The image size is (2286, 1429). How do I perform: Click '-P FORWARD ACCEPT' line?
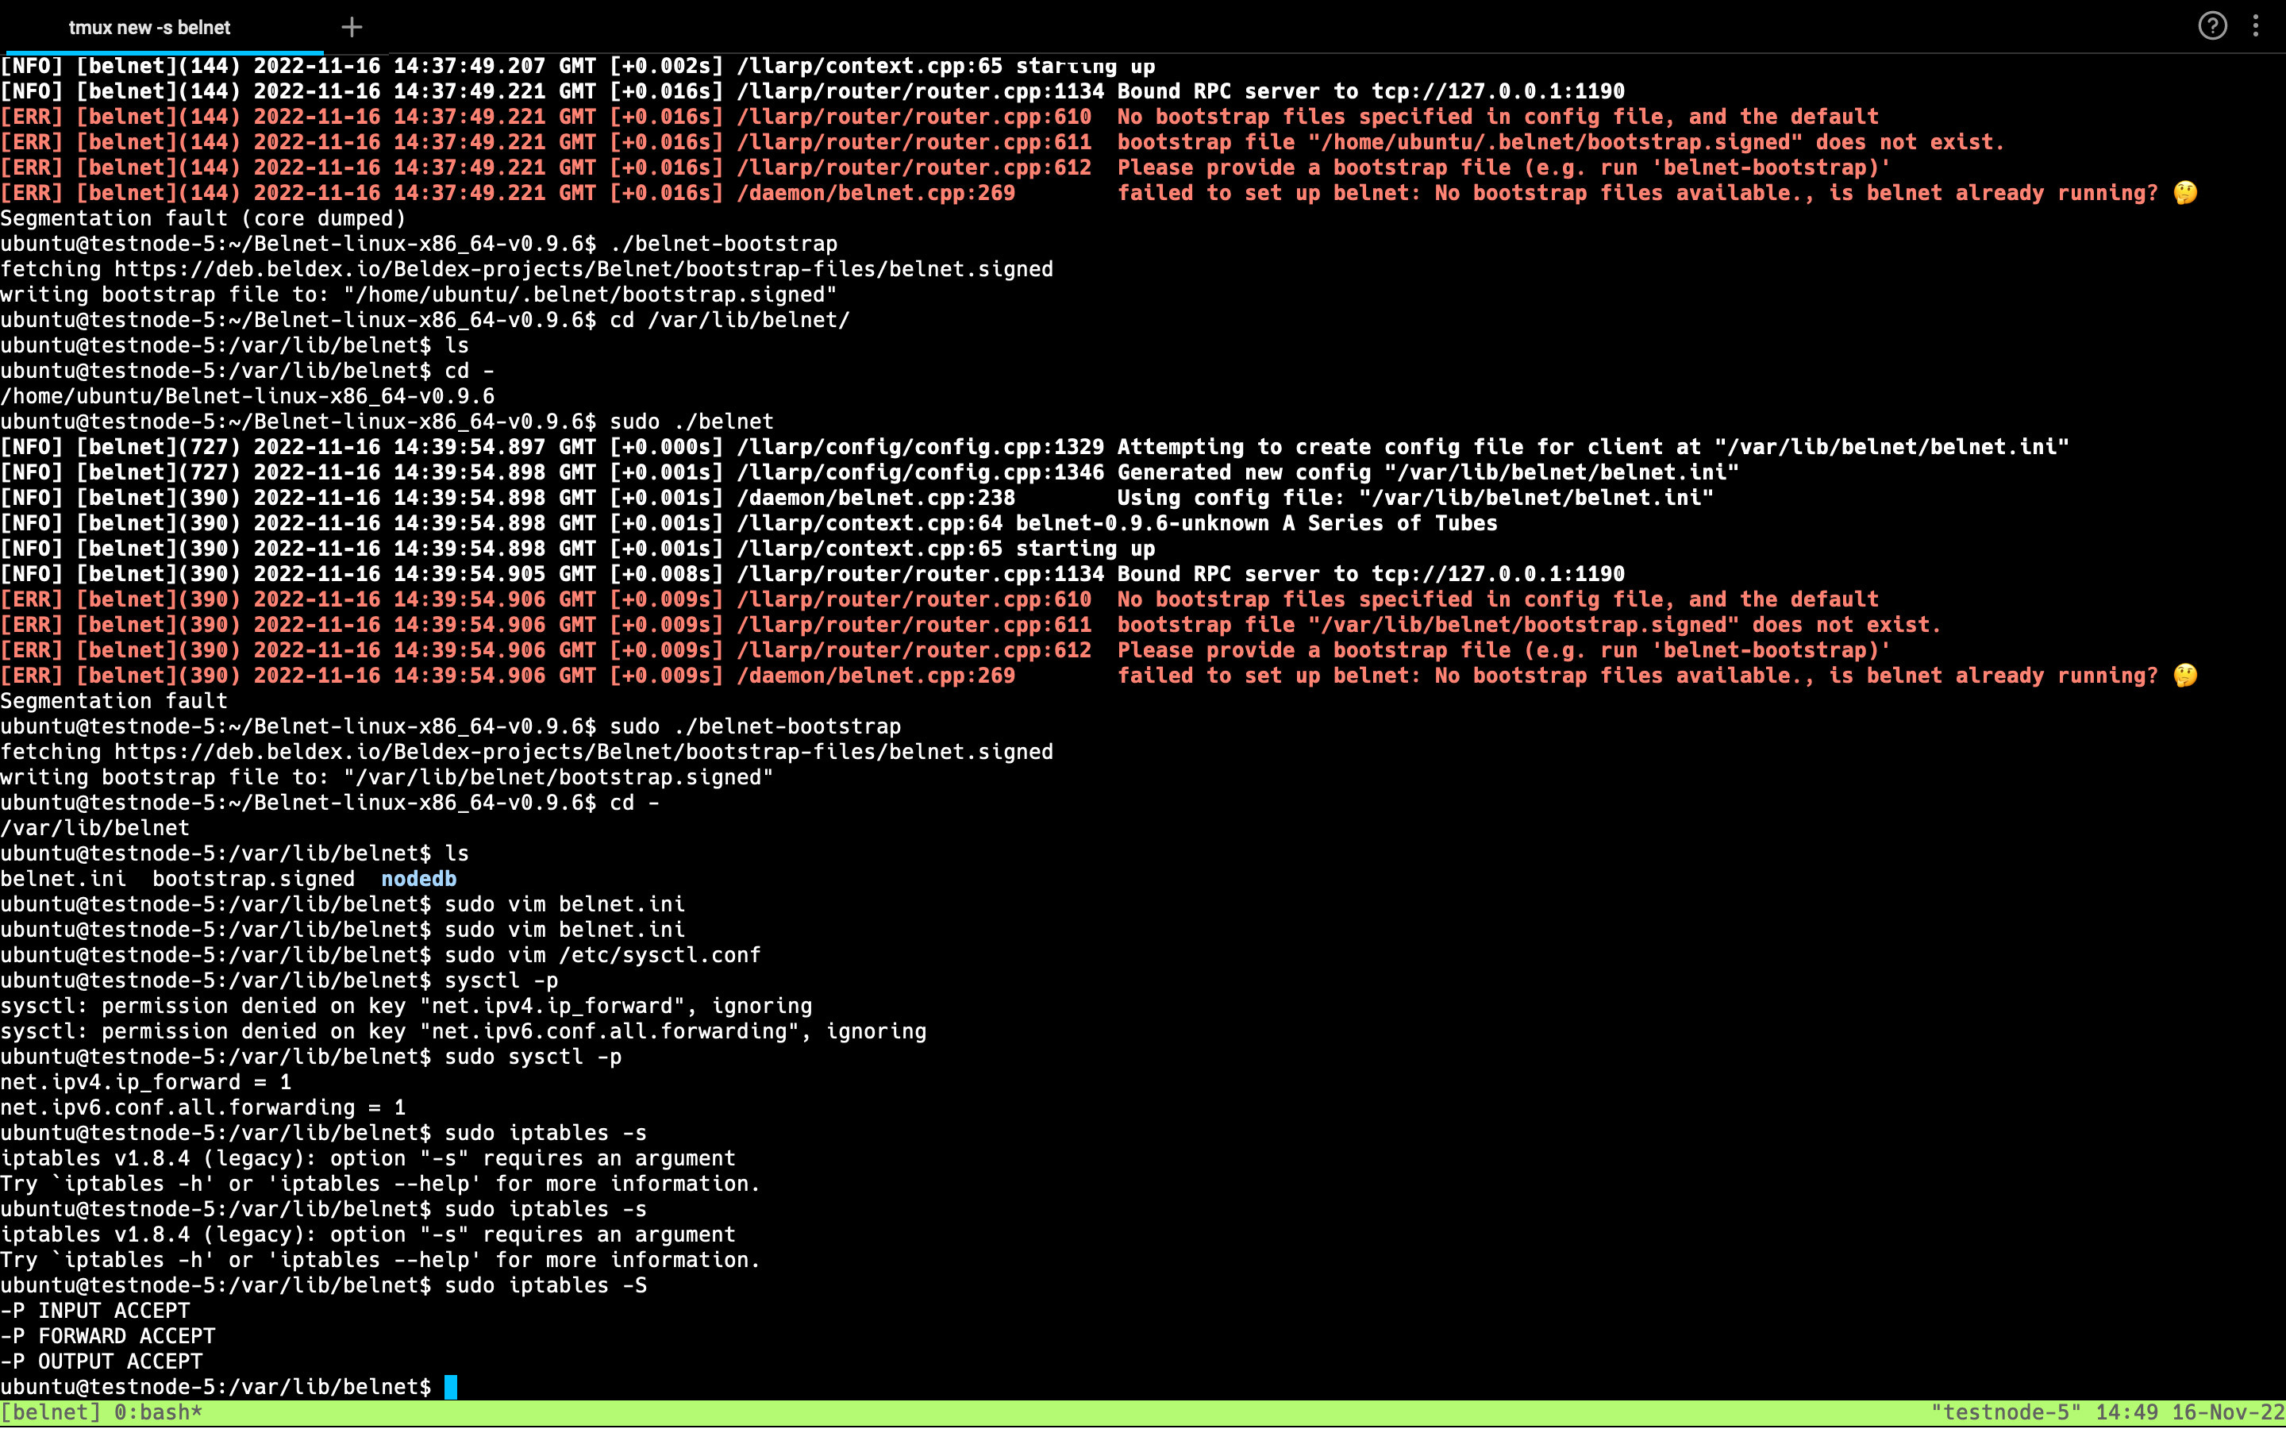(x=108, y=1336)
